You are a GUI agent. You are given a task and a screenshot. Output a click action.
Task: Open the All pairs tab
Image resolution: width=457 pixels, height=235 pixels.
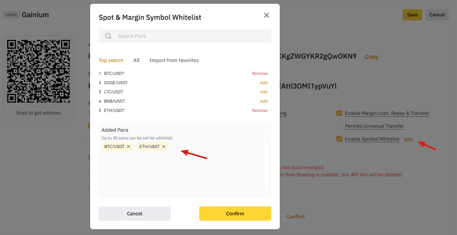click(x=137, y=60)
